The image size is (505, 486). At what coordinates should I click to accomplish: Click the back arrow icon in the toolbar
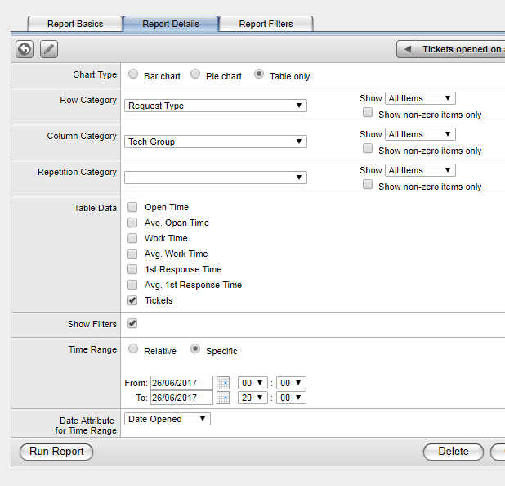click(x=25, y=49)
